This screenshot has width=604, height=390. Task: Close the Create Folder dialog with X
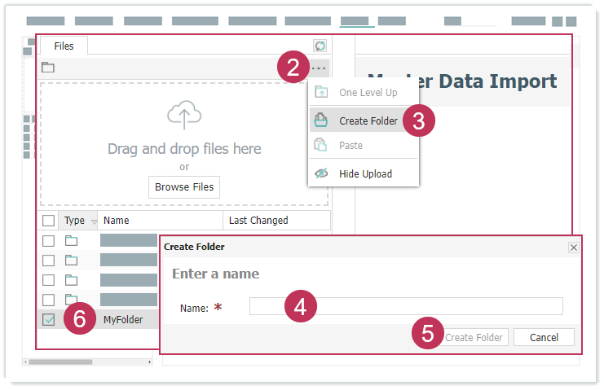pos(573,247)
